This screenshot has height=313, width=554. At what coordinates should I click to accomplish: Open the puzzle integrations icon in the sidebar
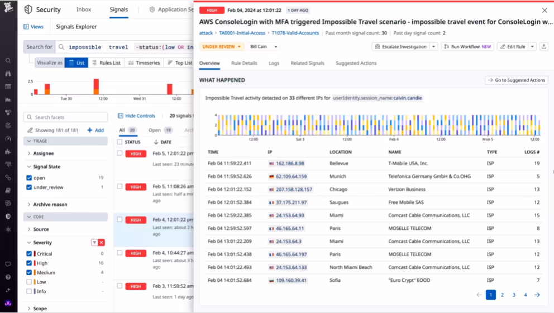pyautogui.click(x=8, y=152)
